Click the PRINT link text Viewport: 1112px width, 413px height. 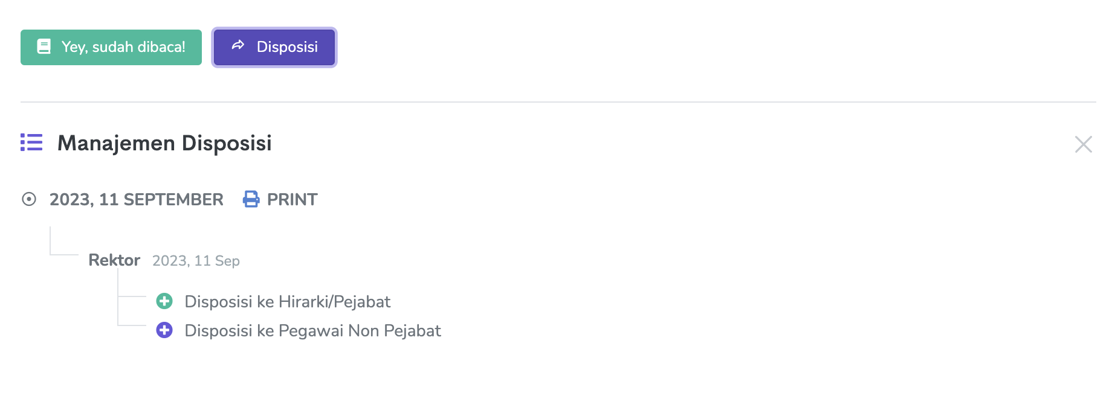click(x=292, y=199)
